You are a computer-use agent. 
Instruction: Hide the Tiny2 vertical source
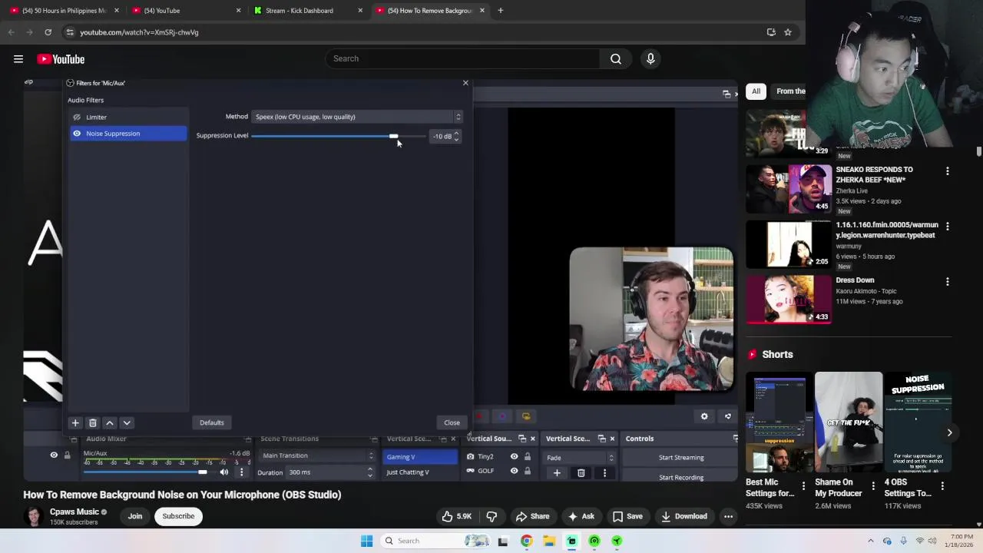514,457
